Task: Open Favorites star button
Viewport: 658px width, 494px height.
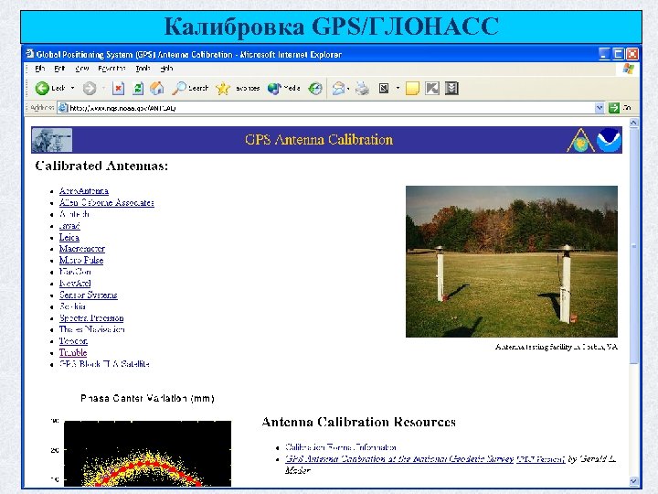Action: coord(223,88)
